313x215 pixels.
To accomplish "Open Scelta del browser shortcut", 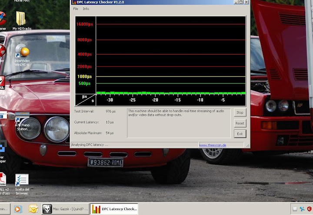I will [22, 184].
